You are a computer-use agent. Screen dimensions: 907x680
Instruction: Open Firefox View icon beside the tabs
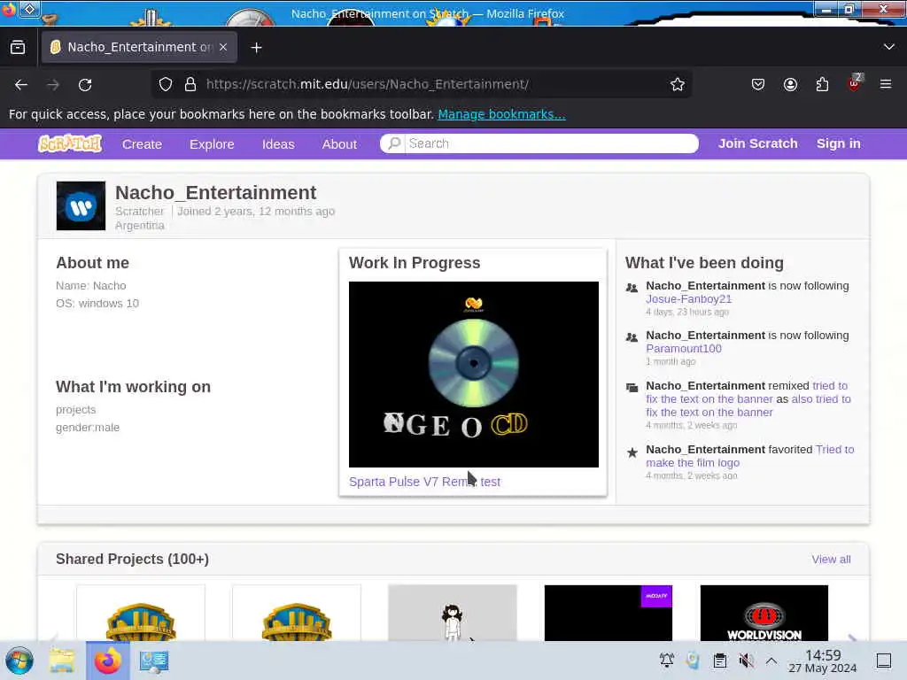pyautogui.click(x=18, y=48)
